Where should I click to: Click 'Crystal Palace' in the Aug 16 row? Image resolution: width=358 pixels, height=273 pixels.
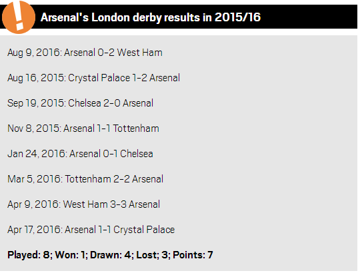[99, 78]
